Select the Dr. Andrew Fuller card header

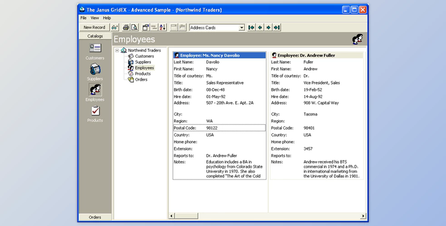click(316, 55)
